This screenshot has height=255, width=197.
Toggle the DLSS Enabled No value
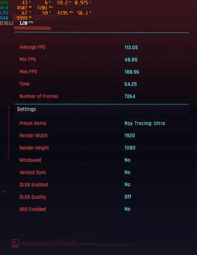[127, 184]
